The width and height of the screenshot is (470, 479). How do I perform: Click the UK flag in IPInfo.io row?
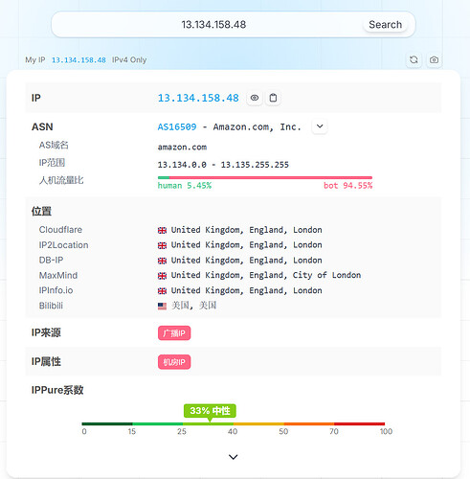[162, 291]
